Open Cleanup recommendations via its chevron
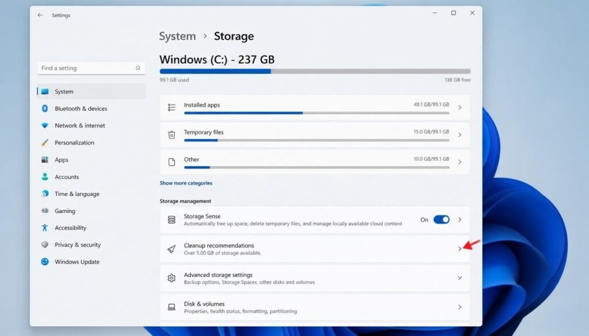Screen dimensions: 589x336 pyautogui.click(x=460, y=249)
